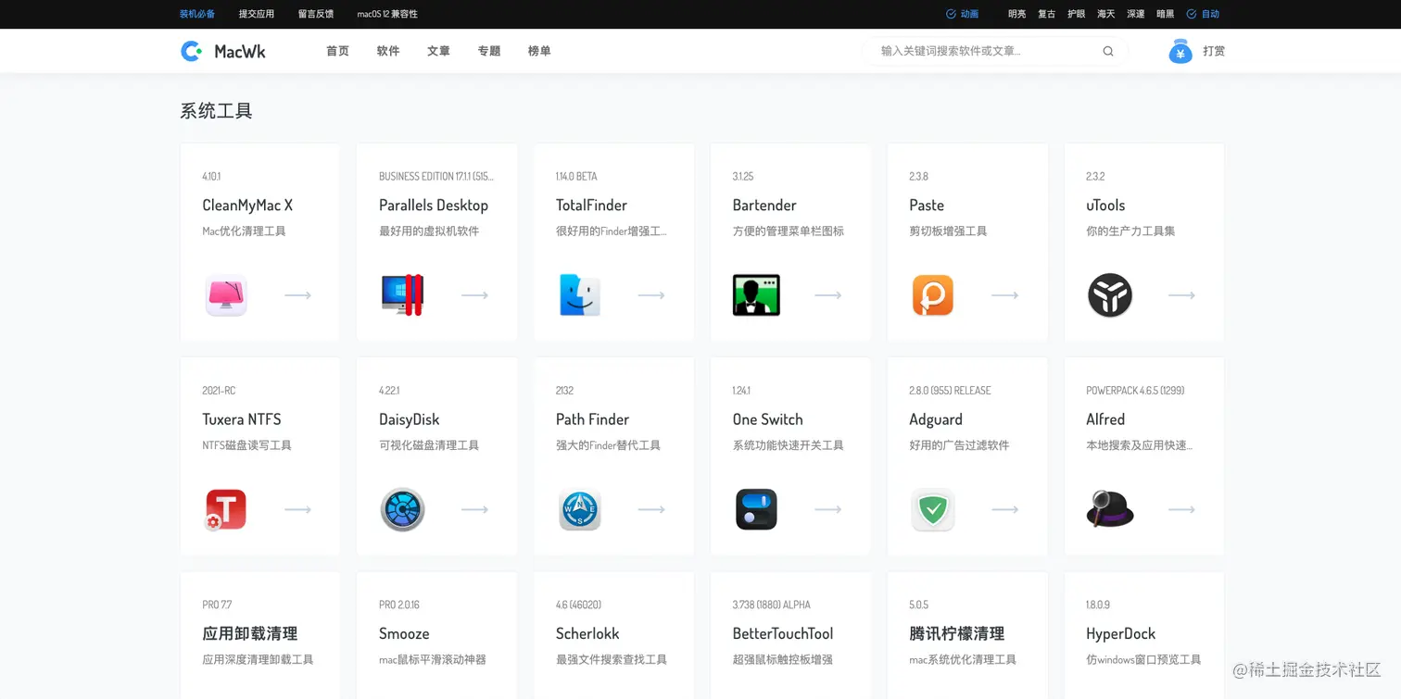Click the search magnifier icon

click(x=1108, y=51)
